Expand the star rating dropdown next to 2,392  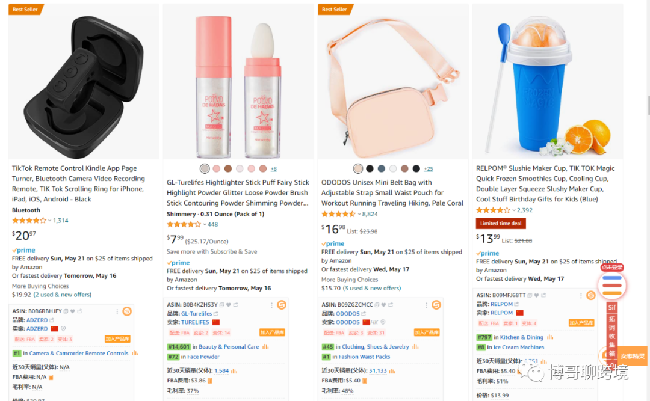click(514, 210)
